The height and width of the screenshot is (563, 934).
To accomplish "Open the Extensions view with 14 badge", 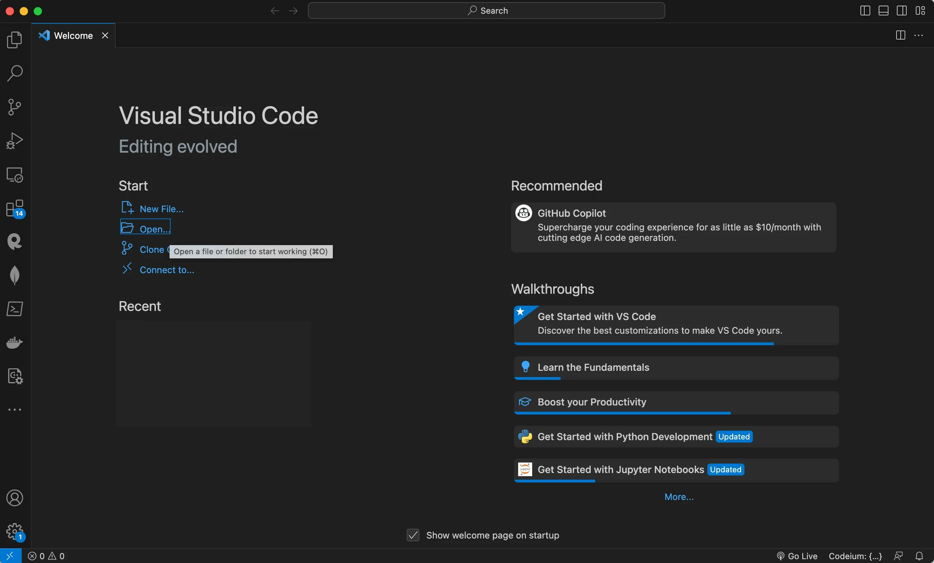I will [x=14, y=208].
